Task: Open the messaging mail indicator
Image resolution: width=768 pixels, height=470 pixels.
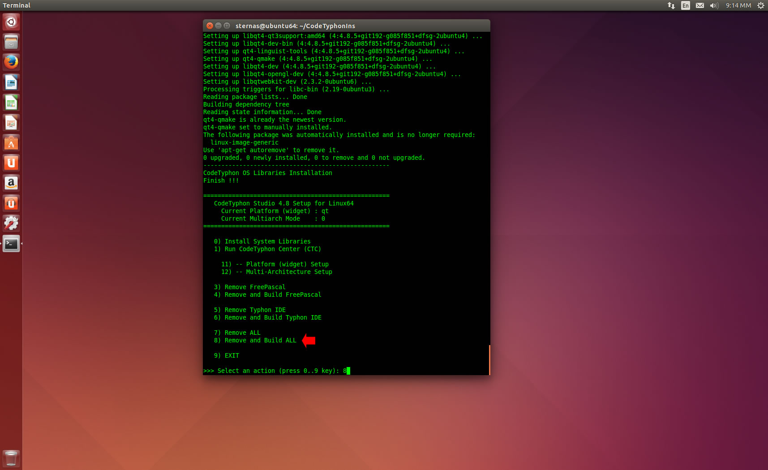Action: [x=700, y=5]
